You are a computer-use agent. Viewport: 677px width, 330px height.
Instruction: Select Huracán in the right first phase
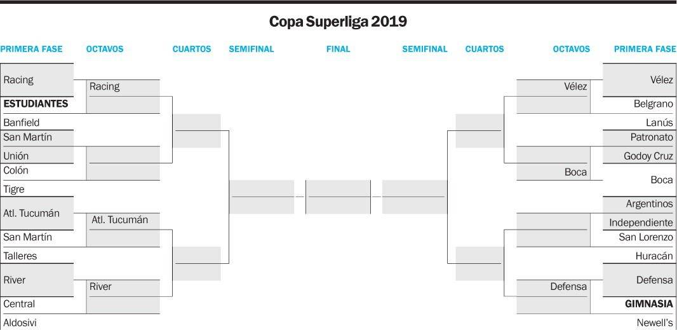pos(654,256)
